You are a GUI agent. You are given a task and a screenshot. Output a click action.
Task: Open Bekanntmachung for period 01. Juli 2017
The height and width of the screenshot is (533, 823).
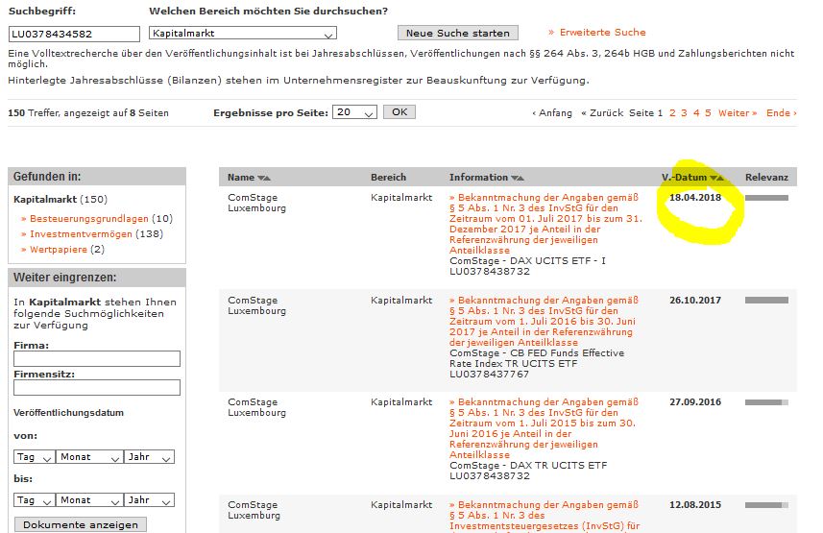click(545, 224)
